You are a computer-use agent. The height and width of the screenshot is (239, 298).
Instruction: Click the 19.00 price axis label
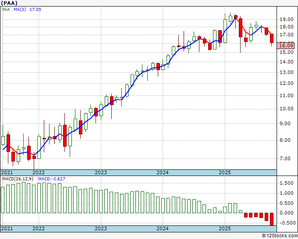click(287, 19)
